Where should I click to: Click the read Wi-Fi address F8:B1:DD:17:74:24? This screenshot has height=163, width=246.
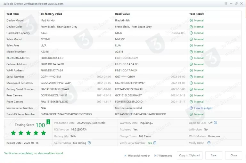[x=126, y=70]
